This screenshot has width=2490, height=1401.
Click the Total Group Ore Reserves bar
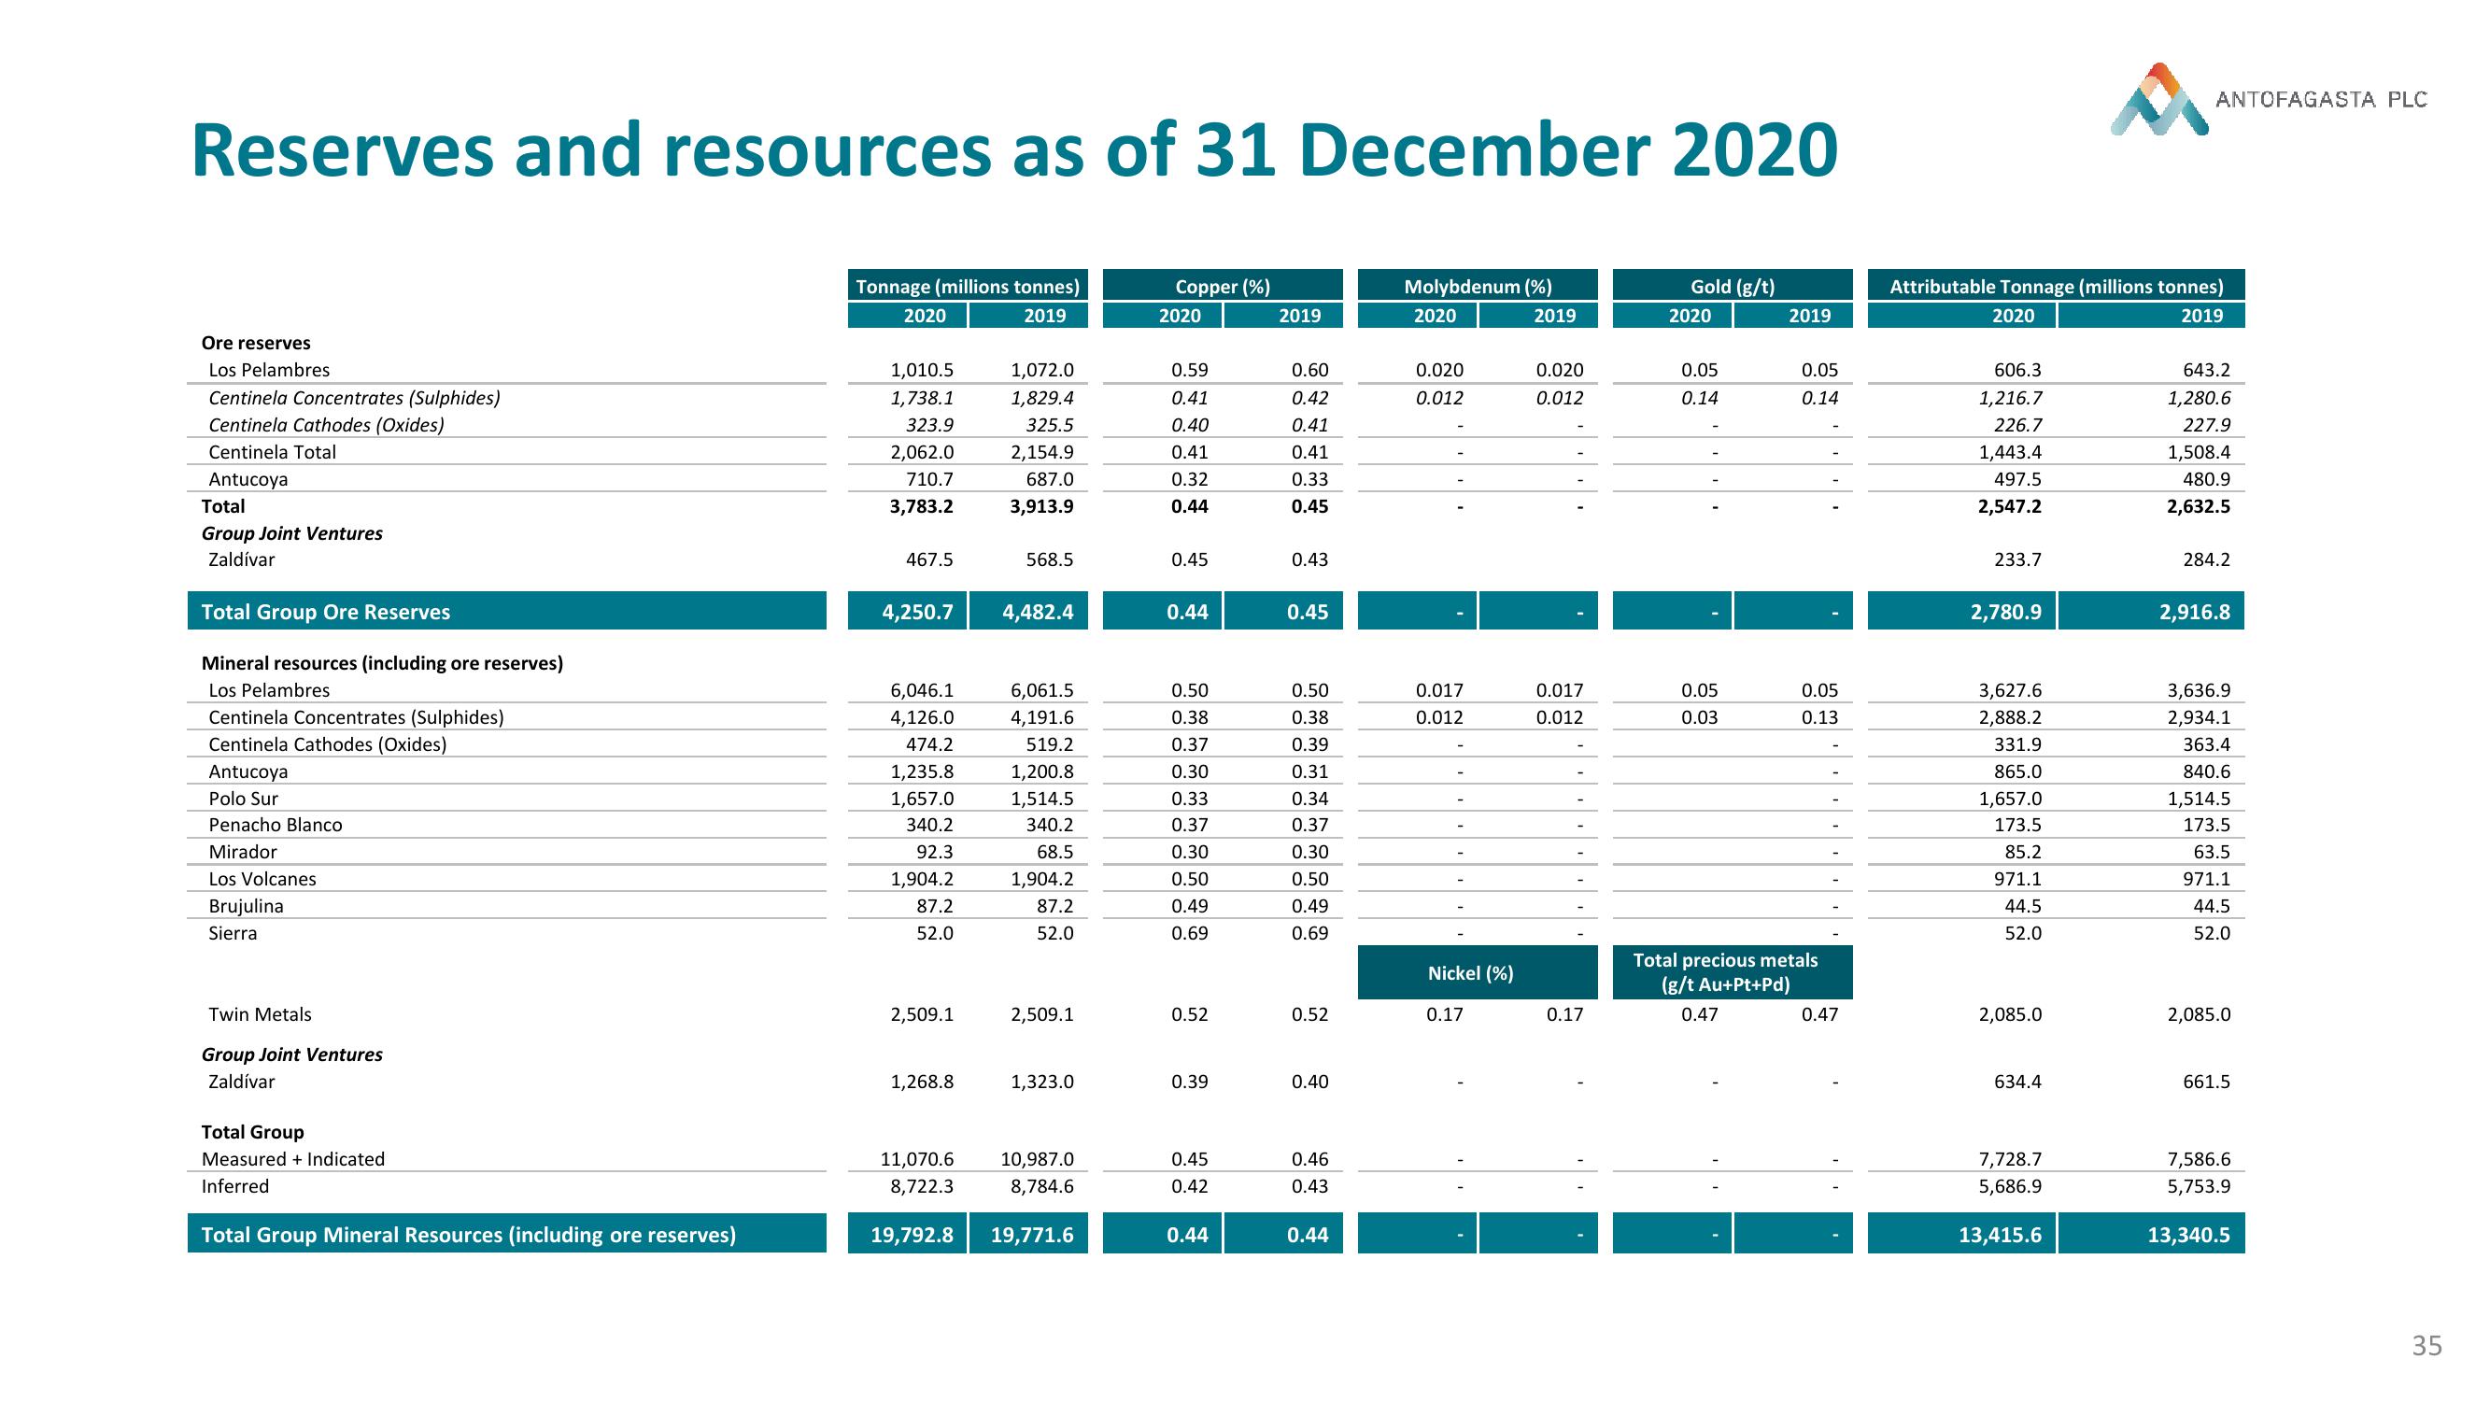pyautogui.click(x=506, y=611)
